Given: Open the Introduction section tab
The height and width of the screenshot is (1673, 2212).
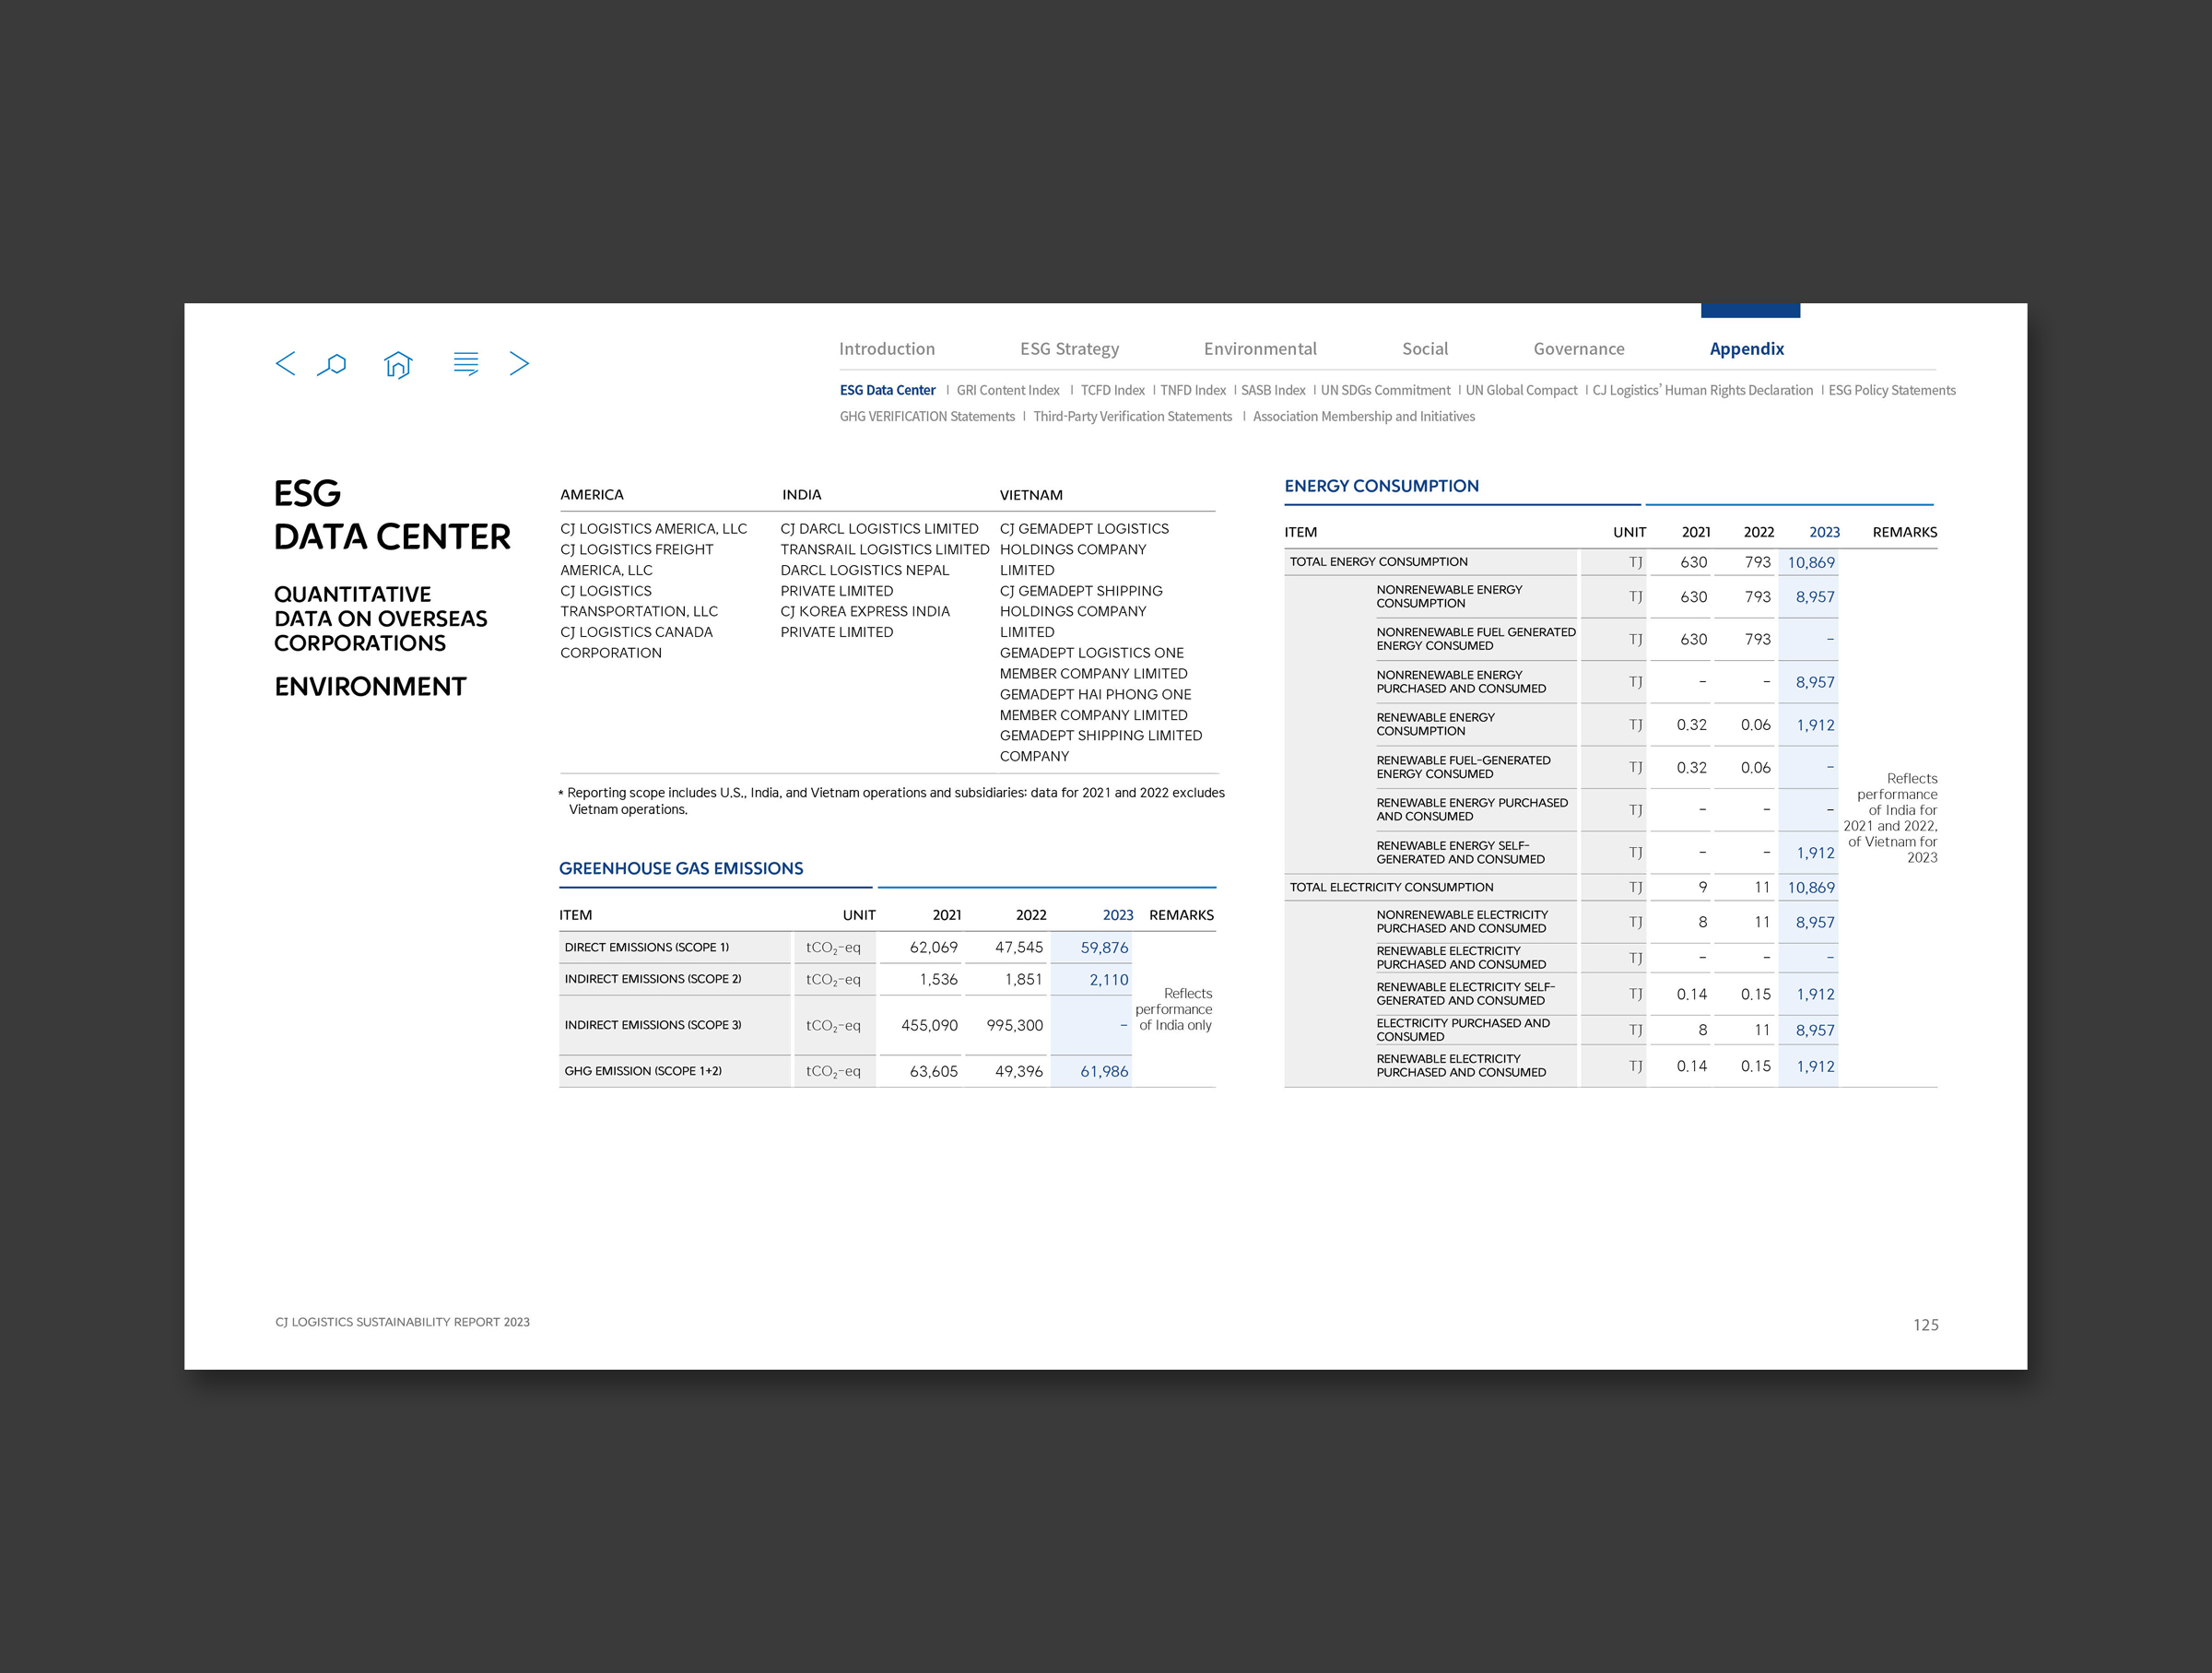Looking at the screenshot, I should click(887, 349).
